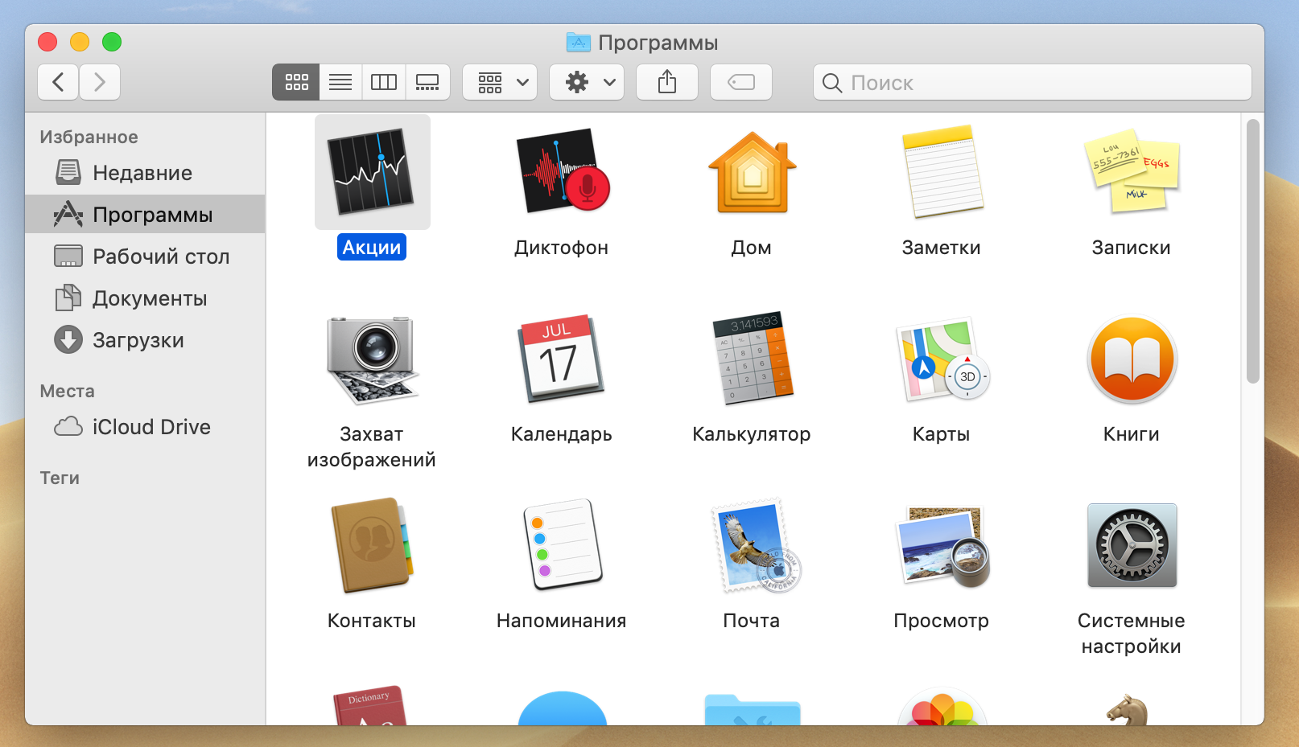The image size is (1299, 747).
Task: Open Загрузки in the sidebar
Action: [145, 339]
